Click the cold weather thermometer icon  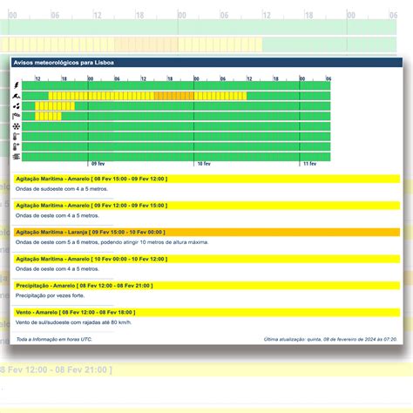(17, 137)
